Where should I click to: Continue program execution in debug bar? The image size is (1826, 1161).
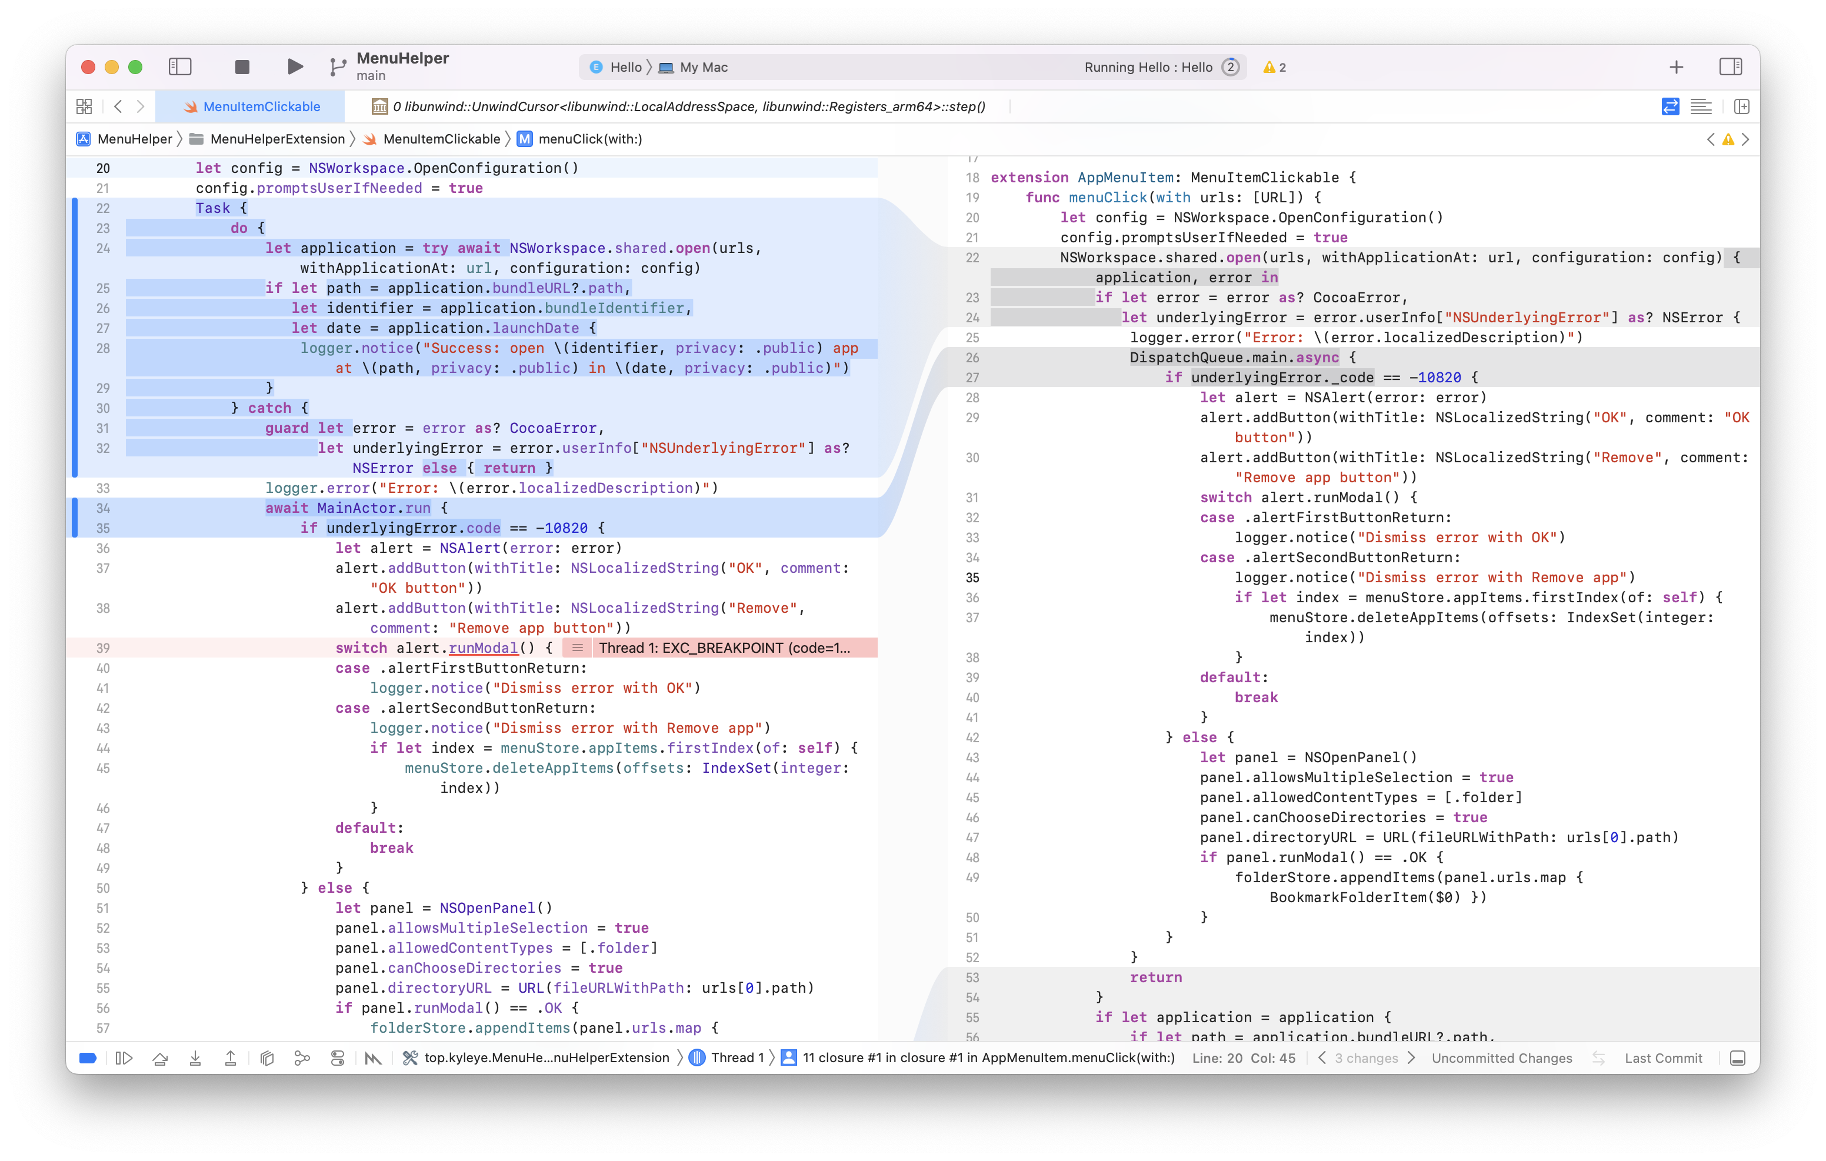pyautogui.click(x=124, y=1058)
